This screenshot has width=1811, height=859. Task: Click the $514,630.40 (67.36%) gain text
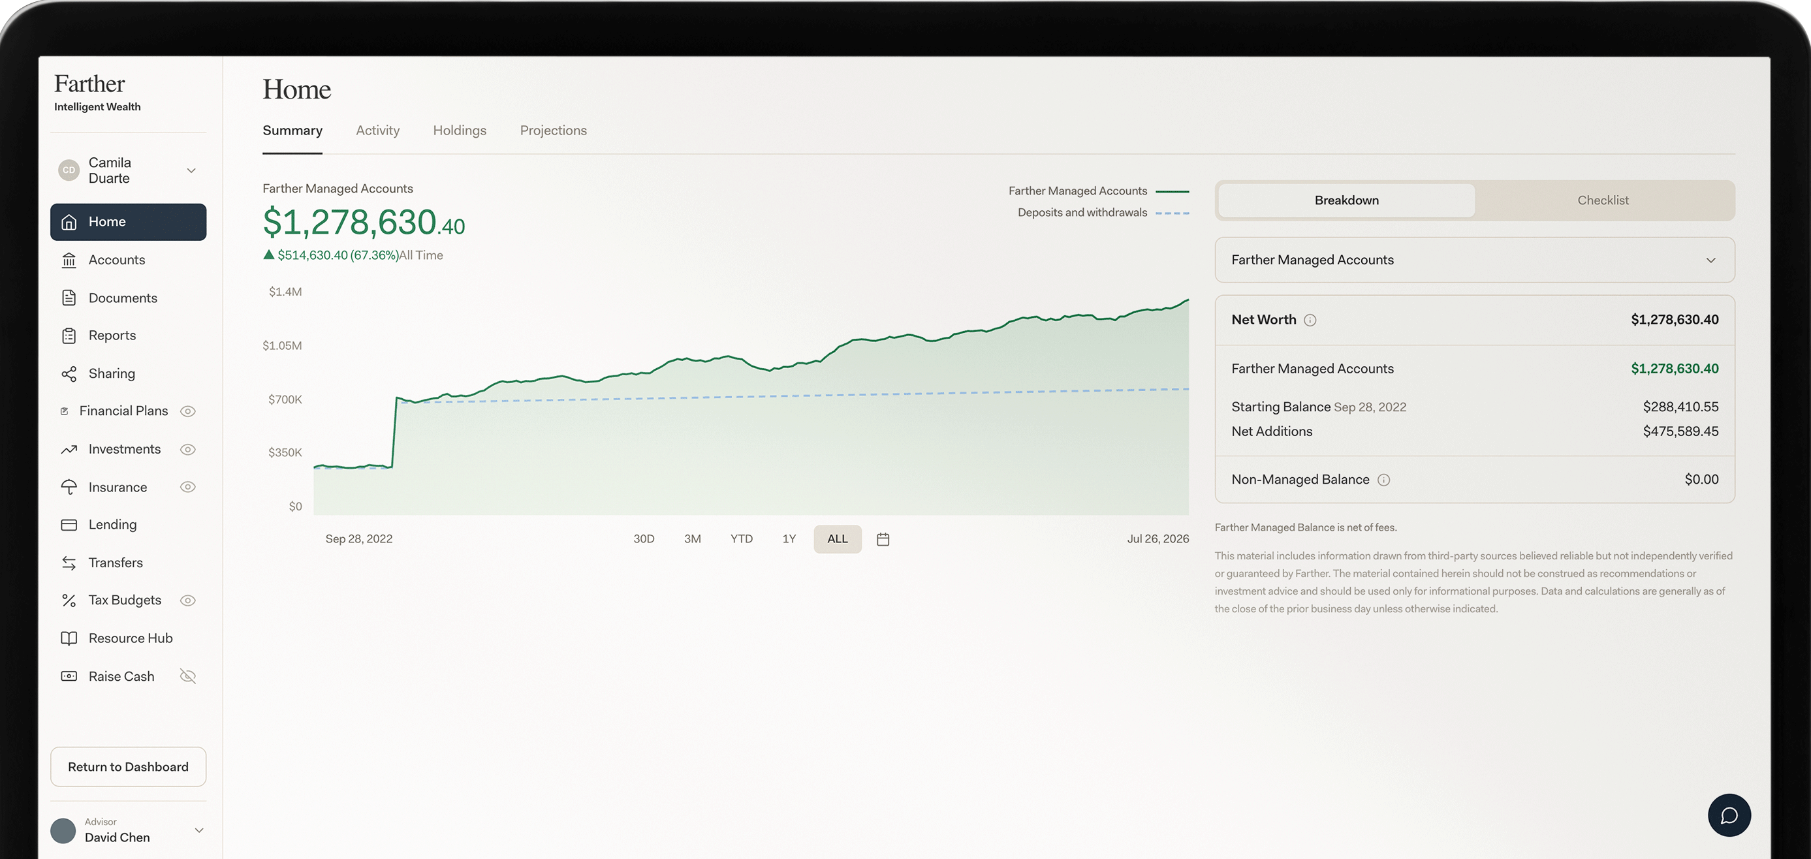338,255
